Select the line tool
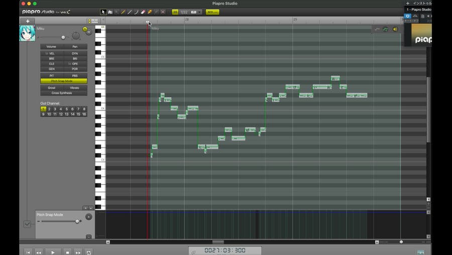 130,12
